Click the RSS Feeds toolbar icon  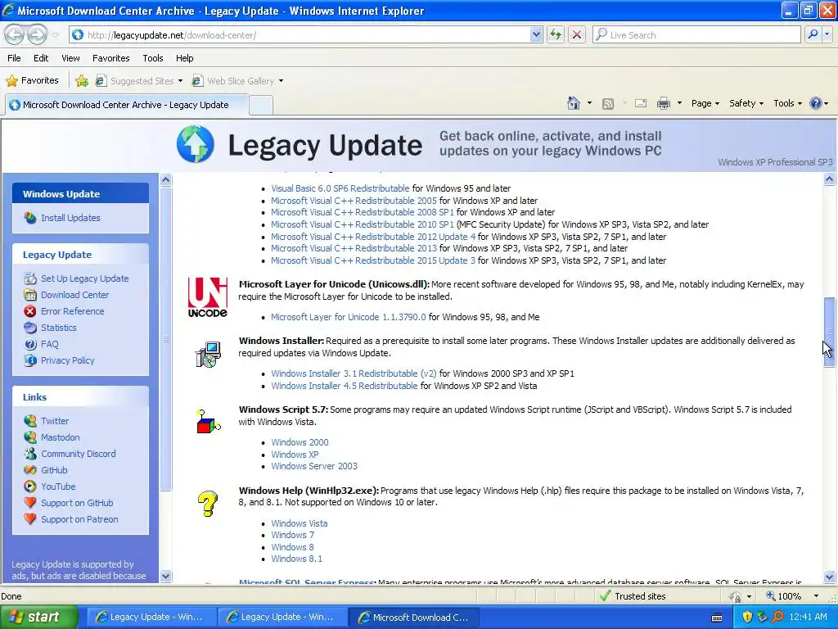pos(608,104)
